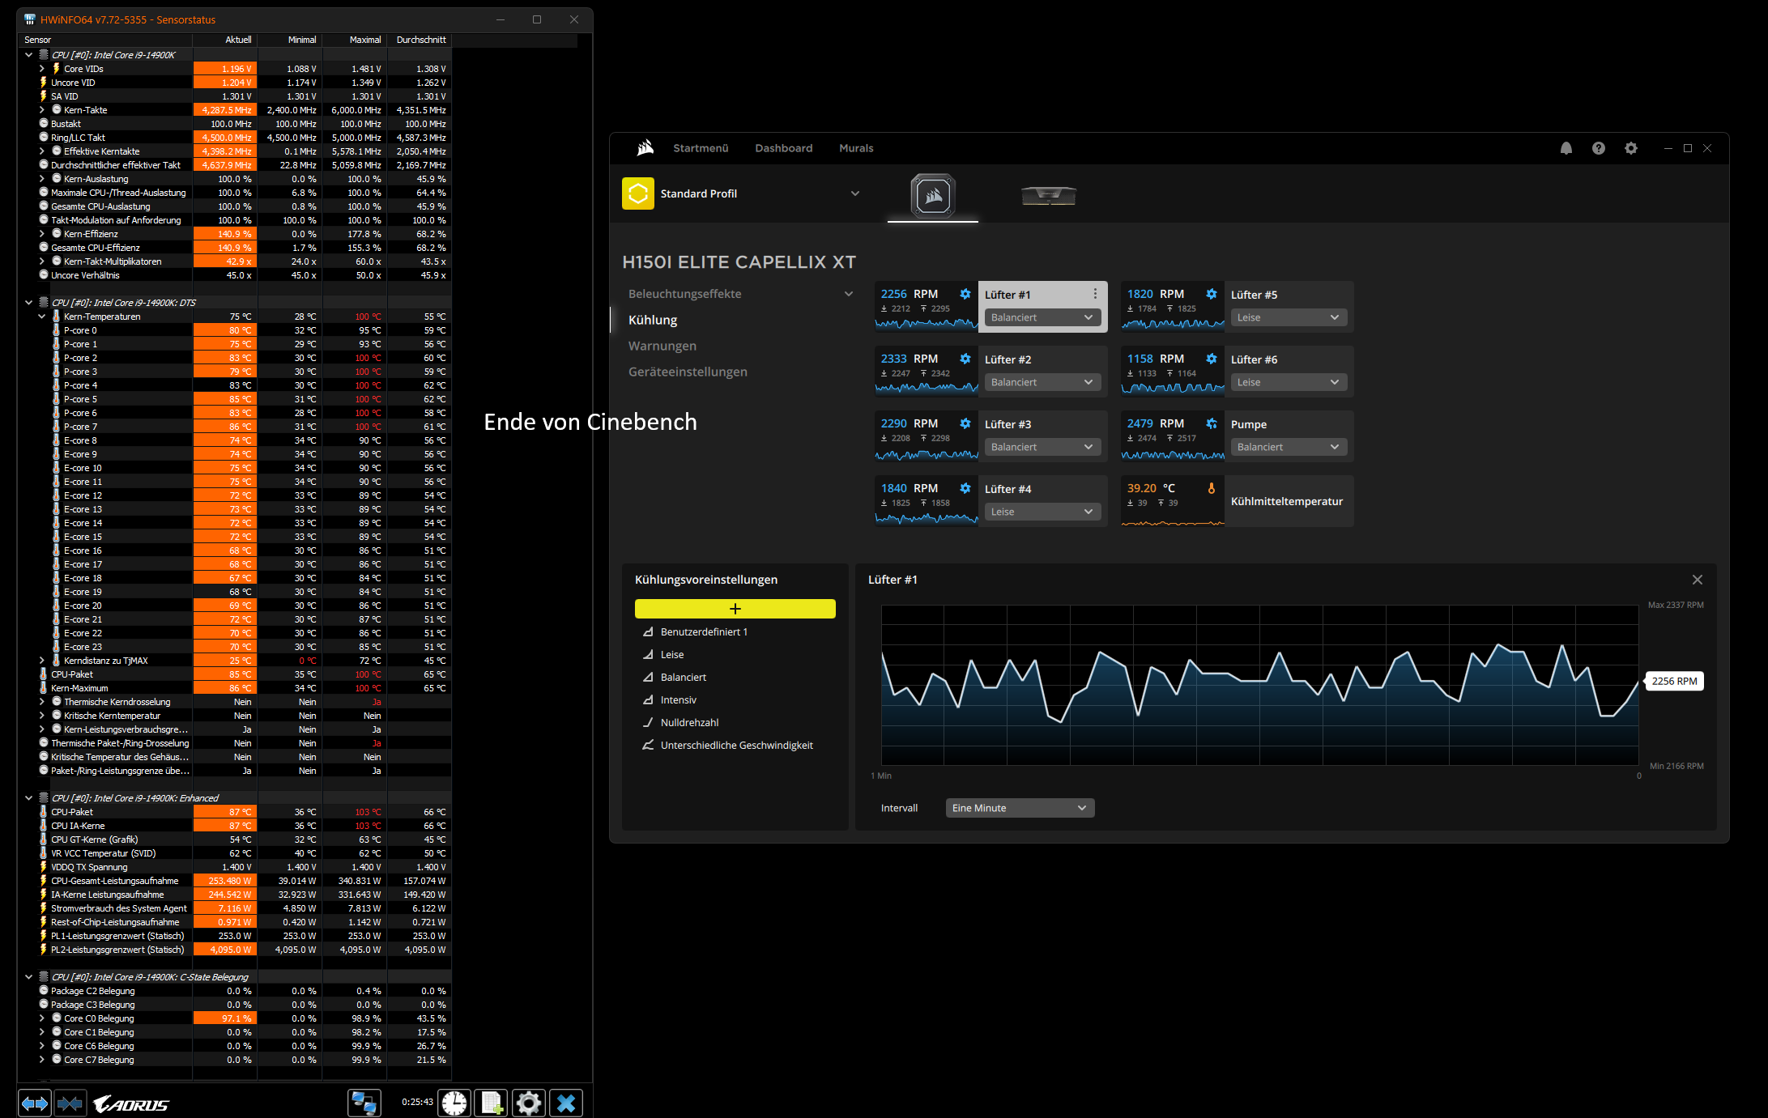This screenshot has width=1768, height=1118.
Task: Open the Pumpe Balanciert dropdown
Action: click(x=1287, y=447)
